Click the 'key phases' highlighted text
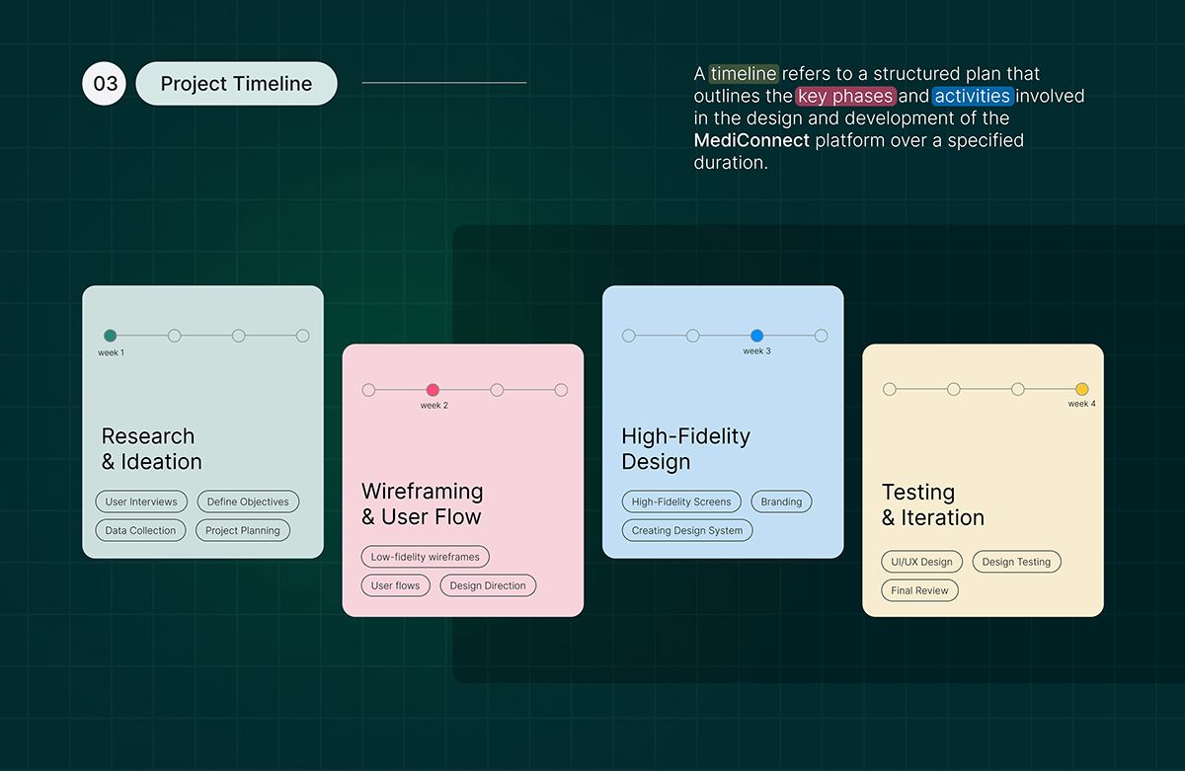The height and width of the screenshot is (771, 1185). 845,96
